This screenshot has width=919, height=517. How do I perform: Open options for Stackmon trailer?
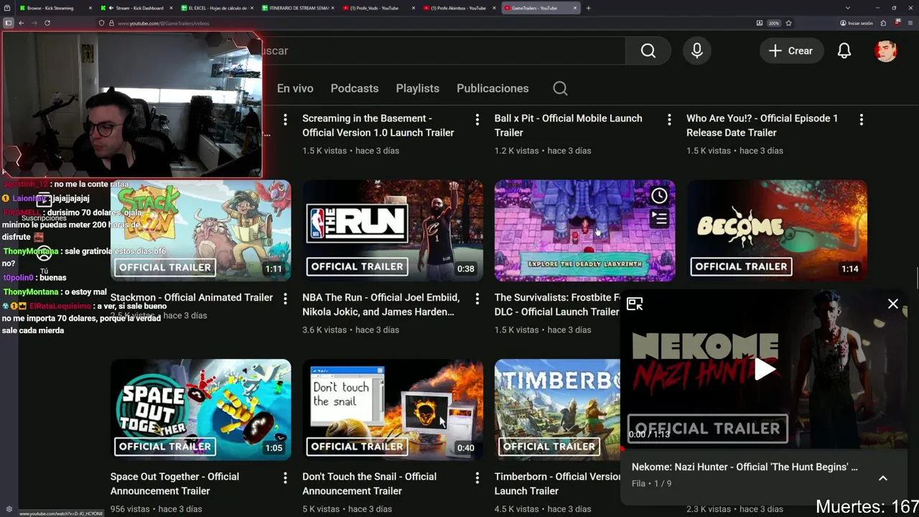(285, 298)
